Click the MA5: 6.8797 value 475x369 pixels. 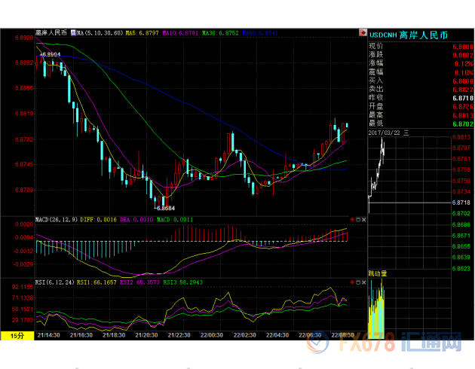[x=142, y=32]
